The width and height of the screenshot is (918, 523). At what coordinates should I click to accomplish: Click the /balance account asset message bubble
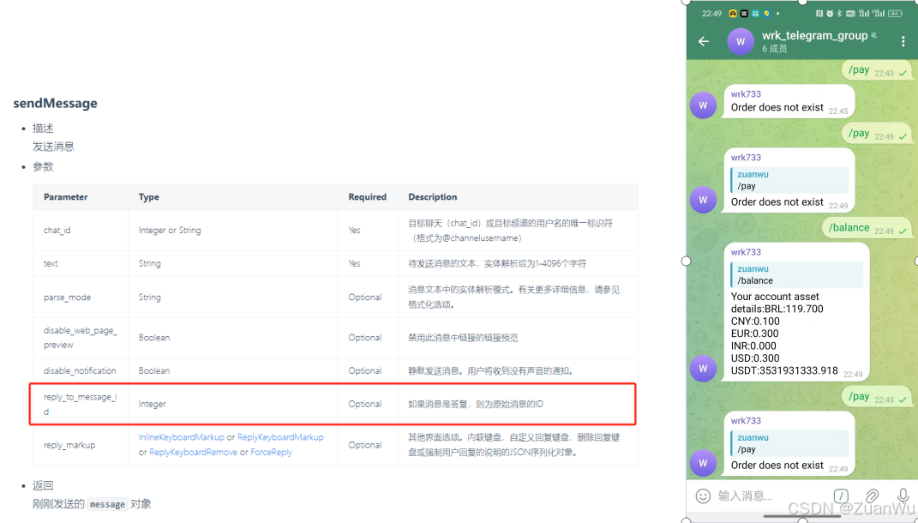click(x=795, y=313)
